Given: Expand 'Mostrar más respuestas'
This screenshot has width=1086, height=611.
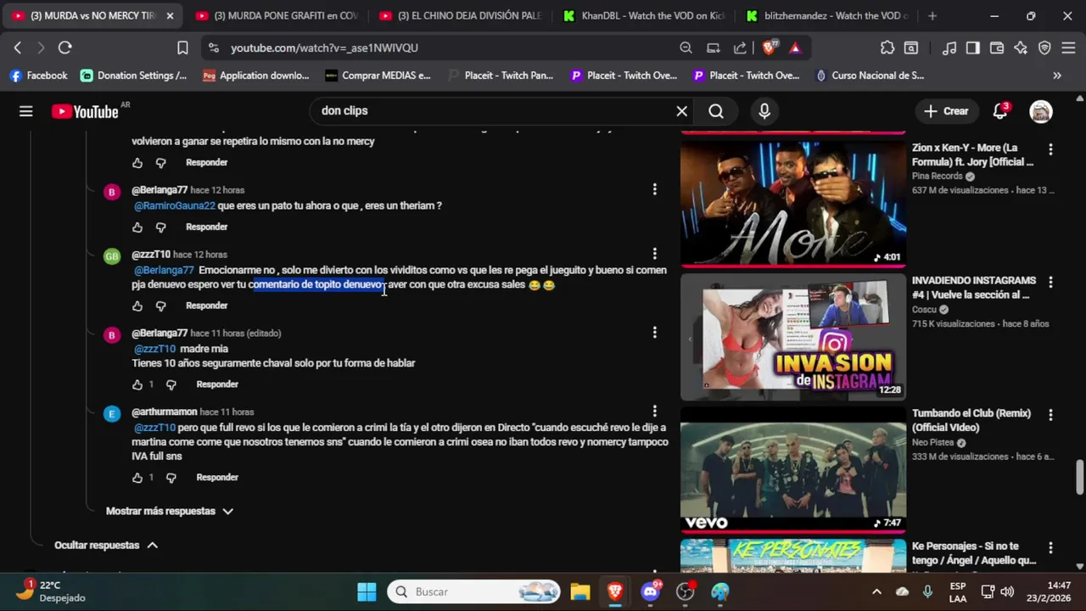Looking at the screenshot, I should click(169, 511).
